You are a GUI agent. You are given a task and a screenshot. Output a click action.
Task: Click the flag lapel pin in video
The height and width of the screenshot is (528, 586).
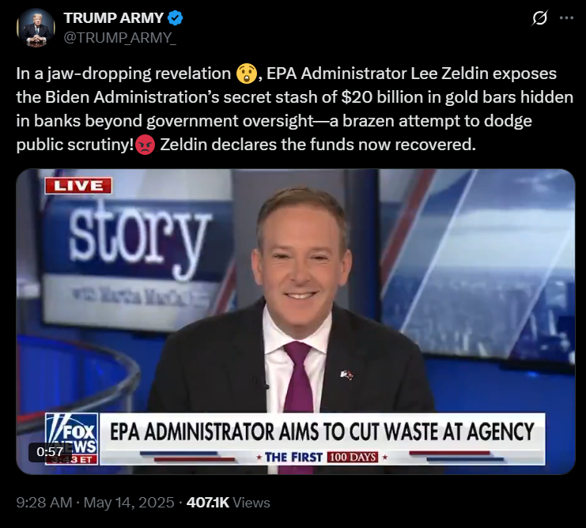click(346, 375)
